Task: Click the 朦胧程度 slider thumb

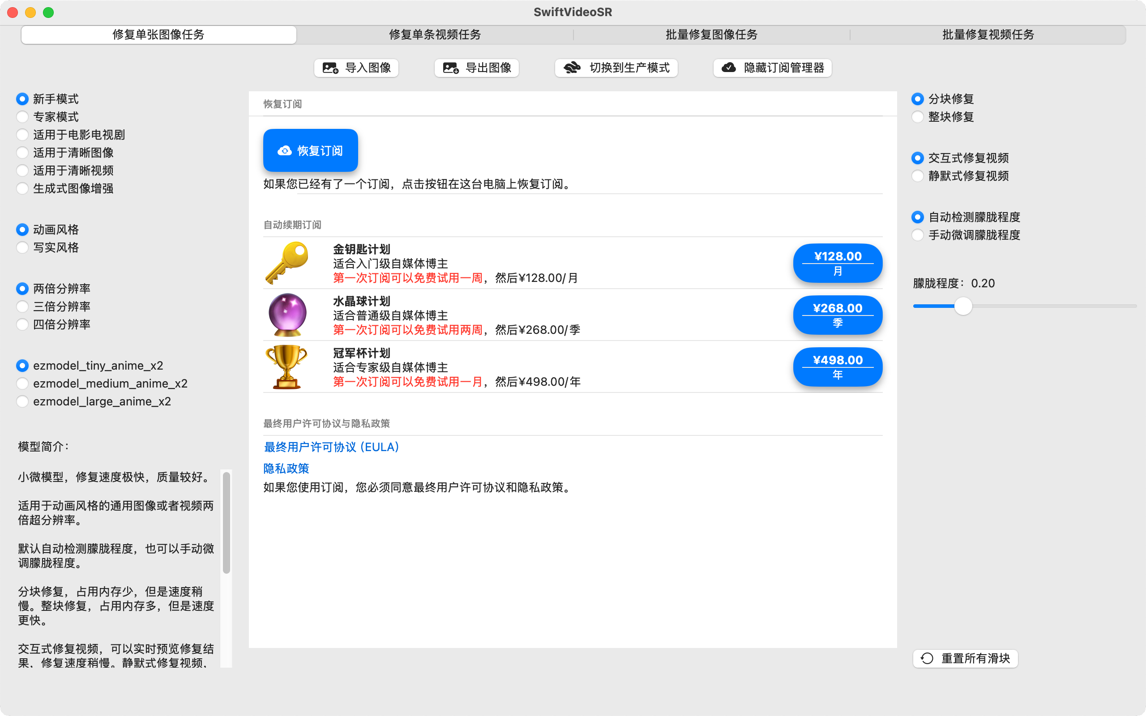Action: click(x=963, y=306)
